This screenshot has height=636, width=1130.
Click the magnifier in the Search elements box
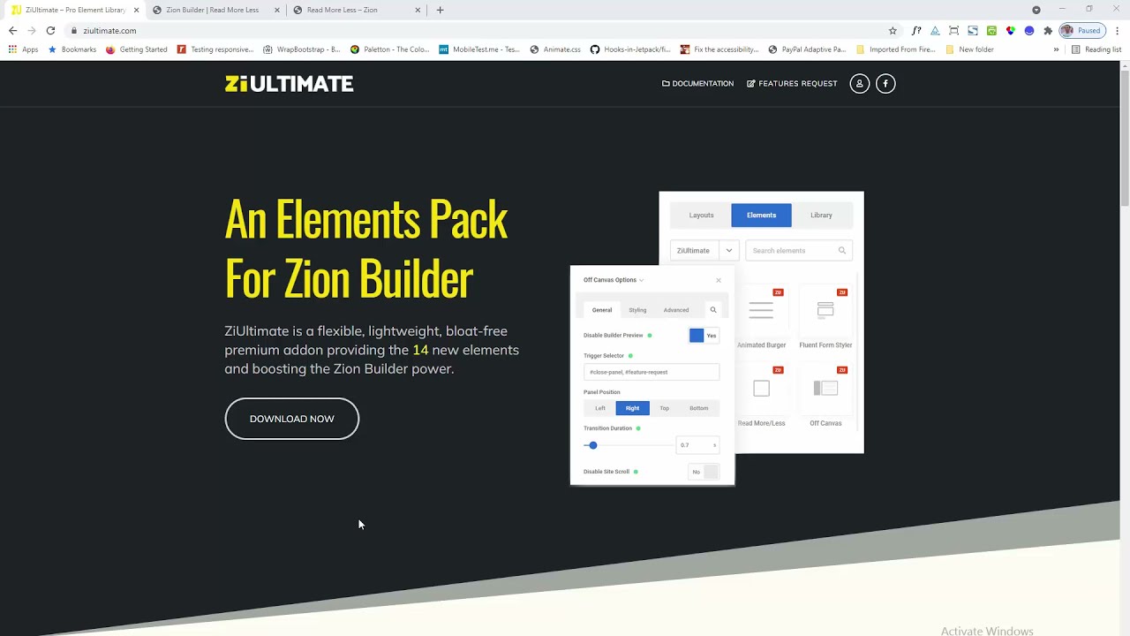(842, 251)
